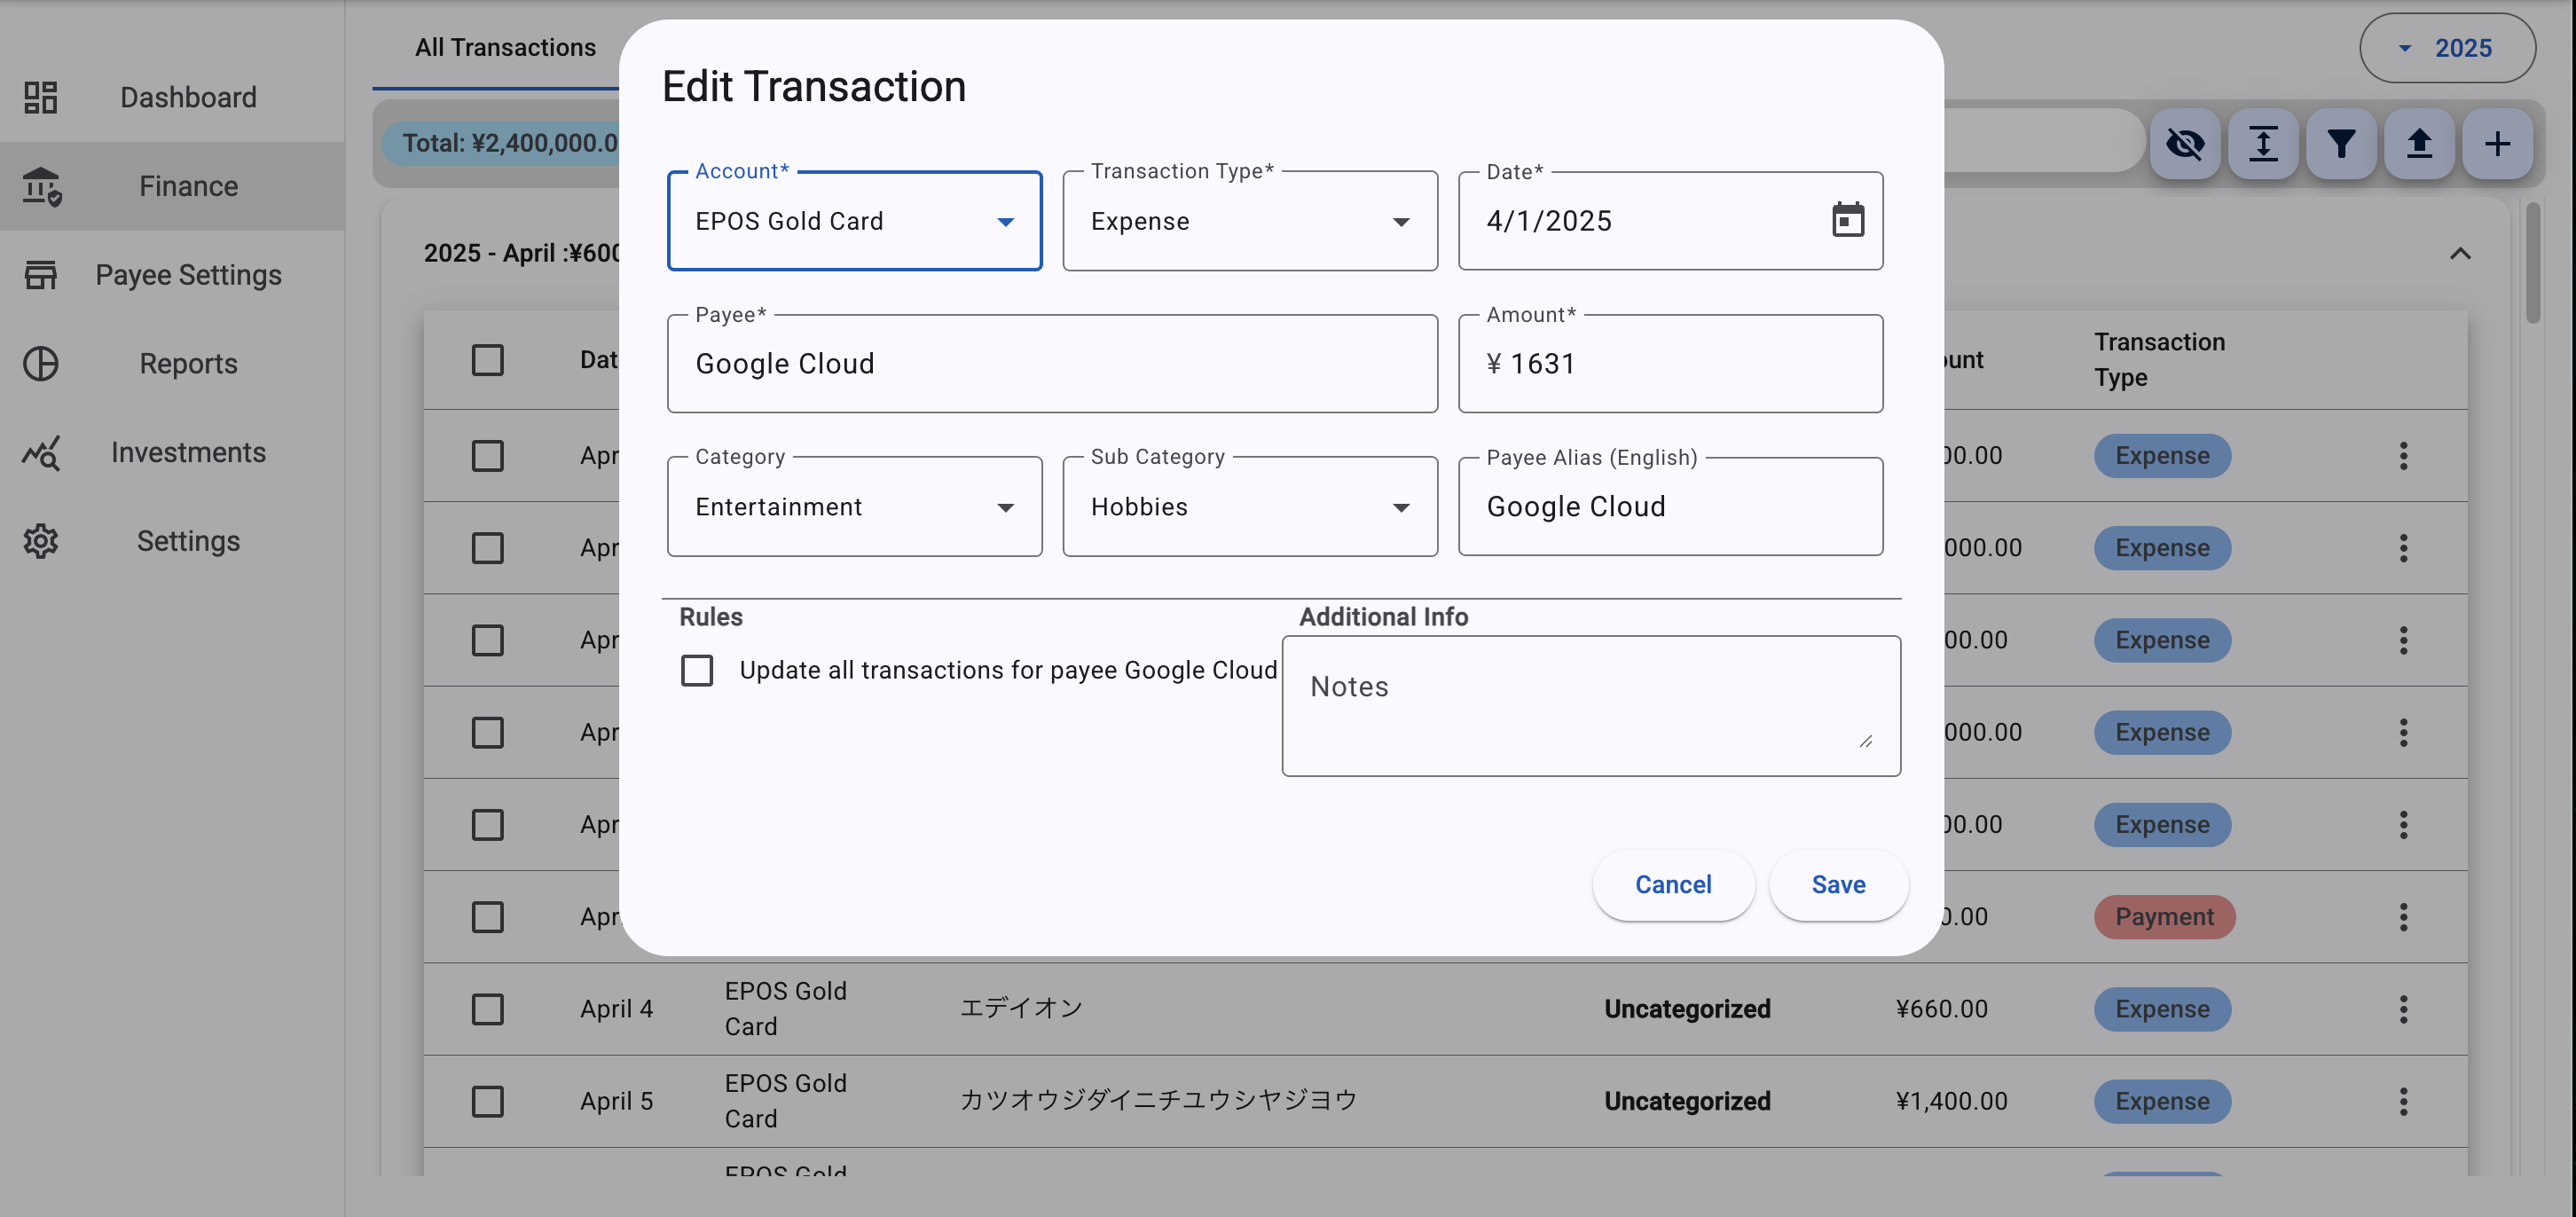Click Expense chip on the ¥1,400.00 row
Viewport: 2576px width, 1217px height.
tap(2162, 1101)
